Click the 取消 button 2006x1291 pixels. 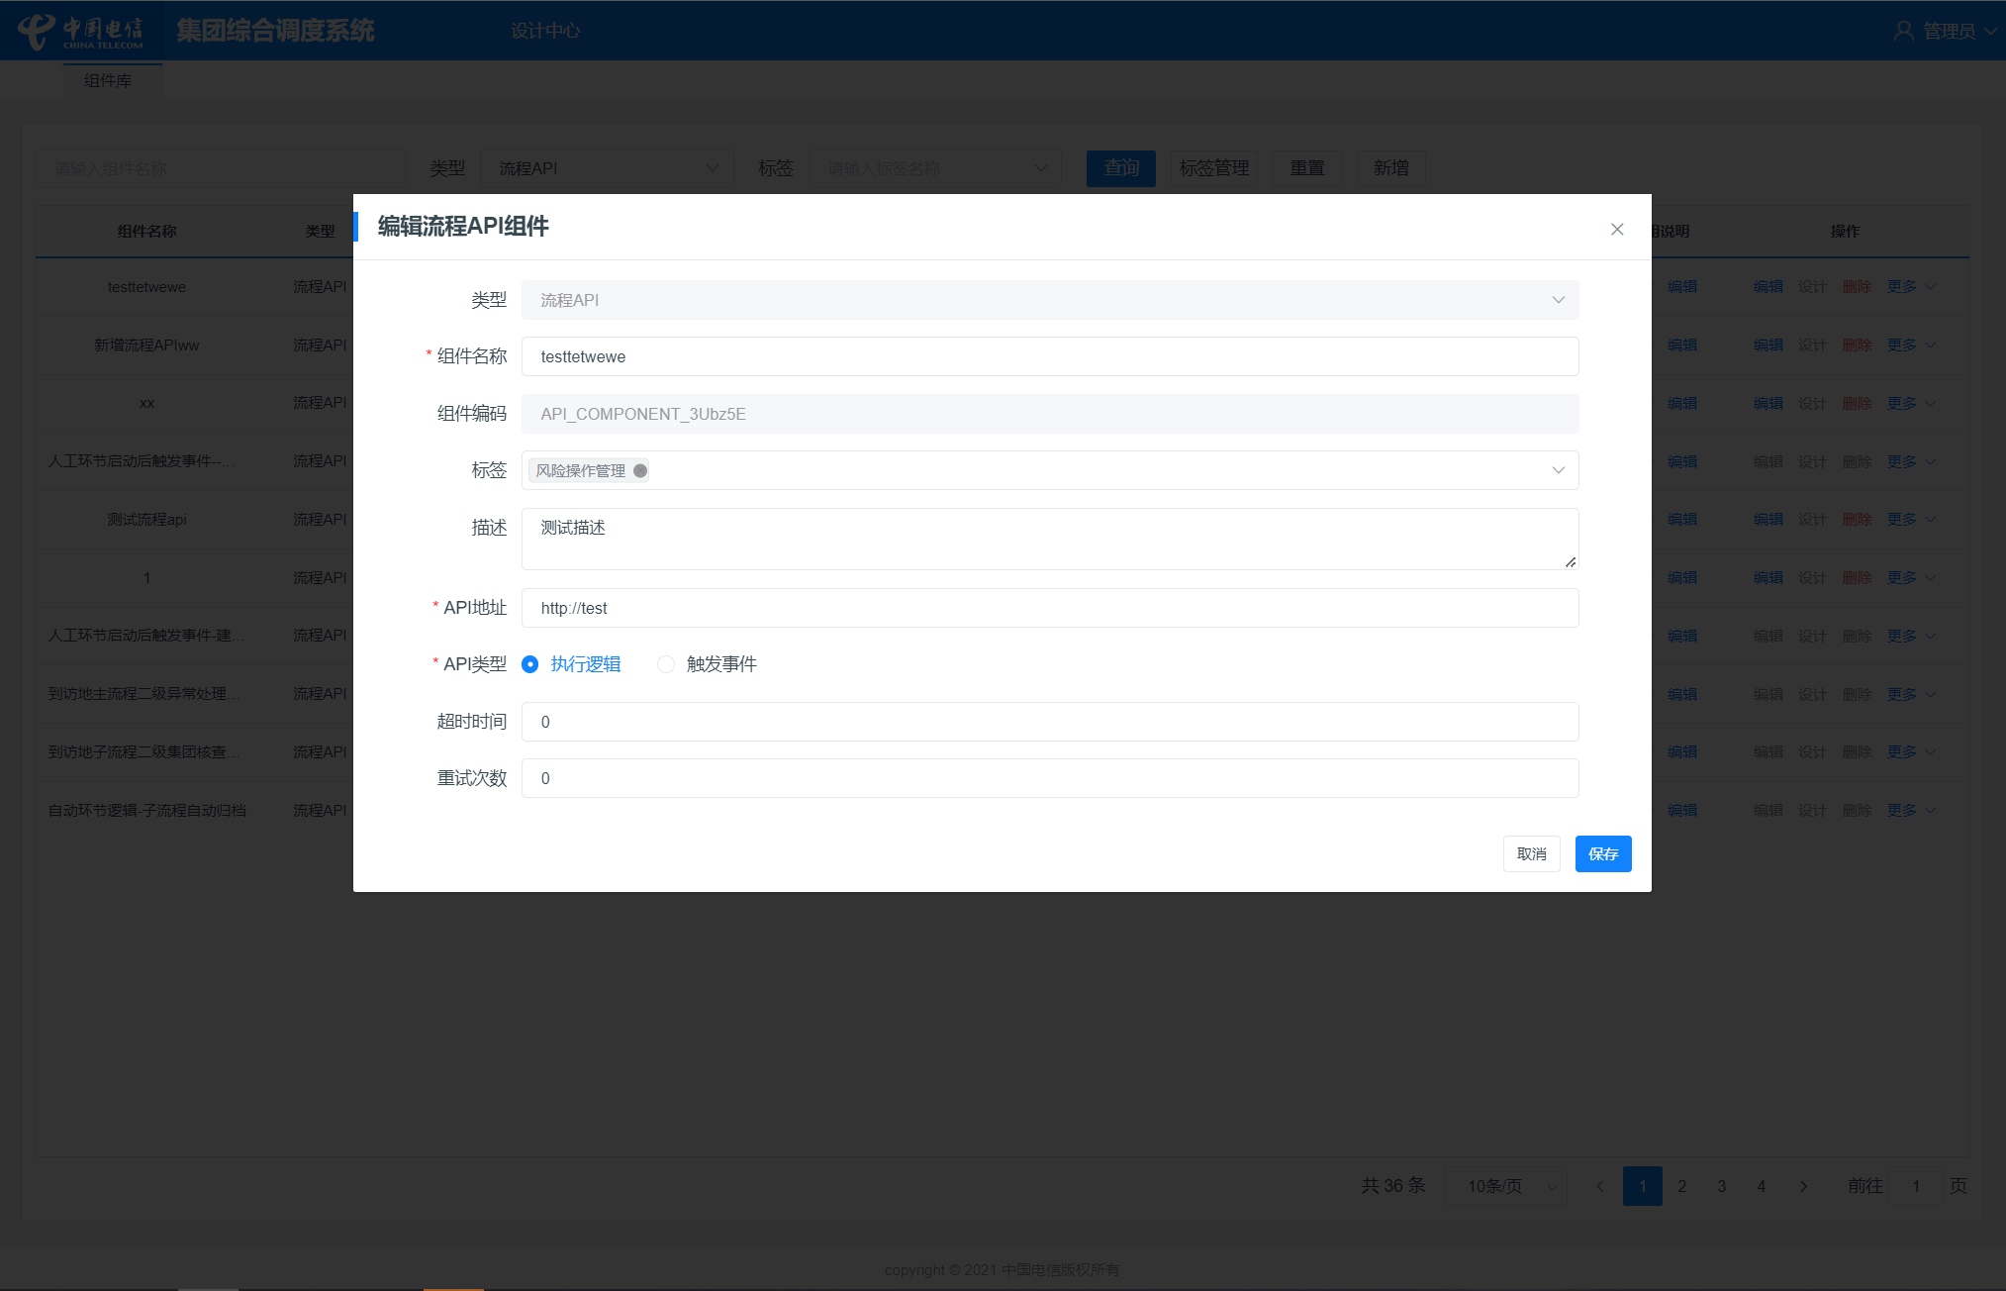click(x=1531, y=854)
